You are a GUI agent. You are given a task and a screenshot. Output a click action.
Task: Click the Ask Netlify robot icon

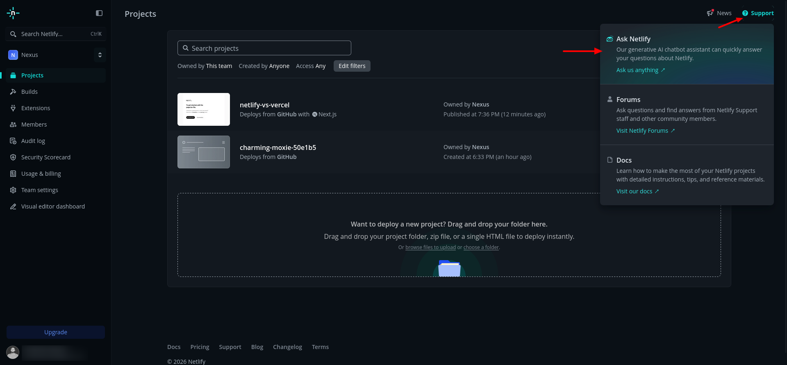tap(610, 39)
